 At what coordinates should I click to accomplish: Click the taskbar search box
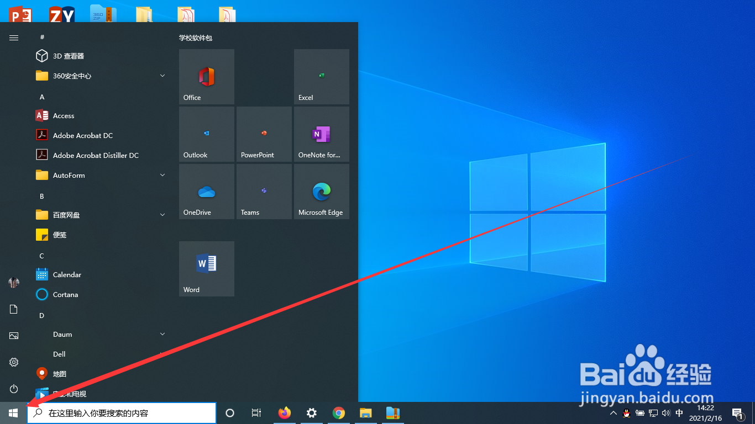tap(122, 413)
